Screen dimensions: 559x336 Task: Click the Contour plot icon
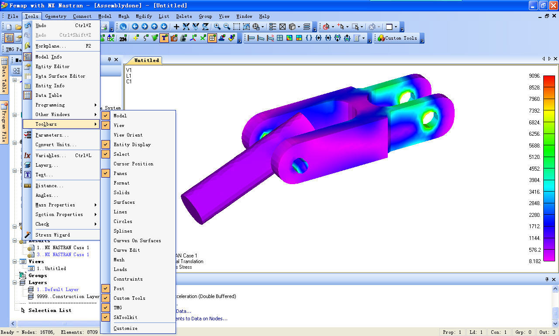click(290, 38)
